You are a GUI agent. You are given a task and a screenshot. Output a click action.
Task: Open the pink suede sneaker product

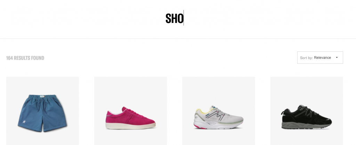point(131,111)
